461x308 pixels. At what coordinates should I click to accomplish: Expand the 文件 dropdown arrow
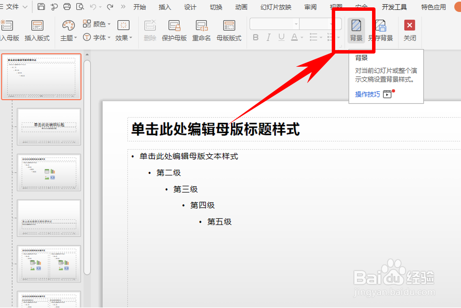(25, 7)
